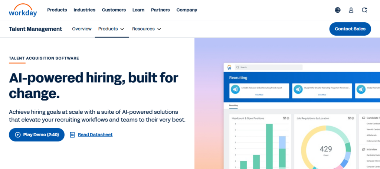Open the Partners menu
This screenshot has height=169, width=380.
pyautogui.click(x=160, y=10)
